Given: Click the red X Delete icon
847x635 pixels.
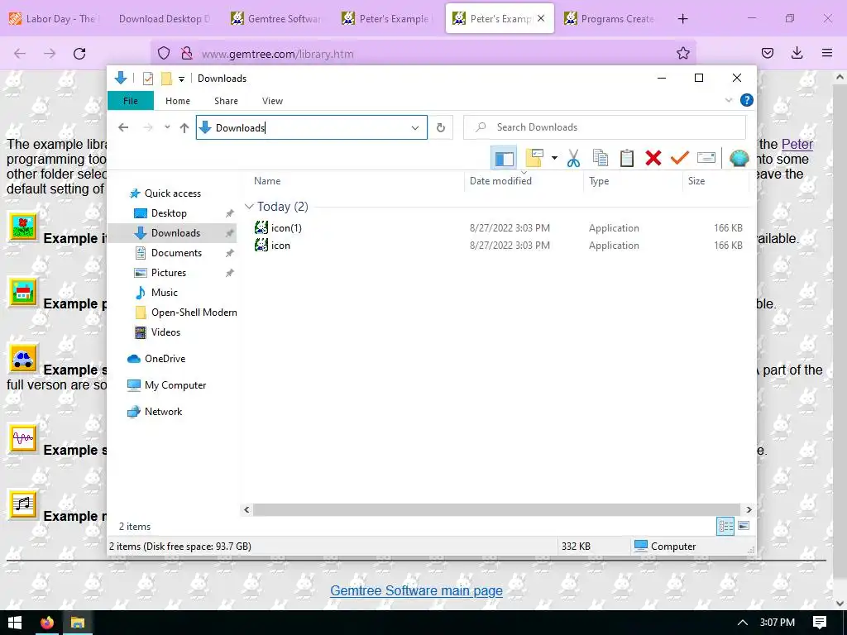Looking at the screenshot, I should 653,158.
